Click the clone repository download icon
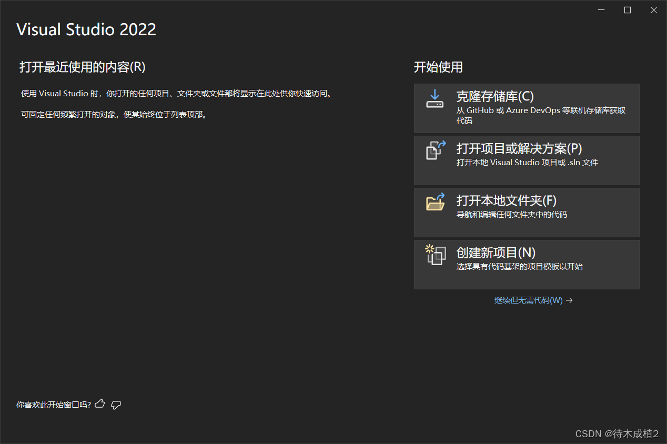667x444 pixels. (434, 99)
